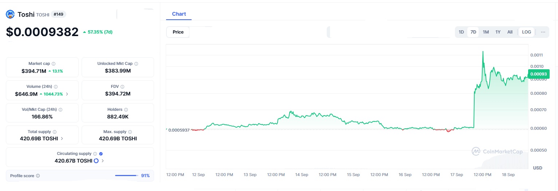
Task: Expand Circulating supply details chevron
Action: point(102,161)
